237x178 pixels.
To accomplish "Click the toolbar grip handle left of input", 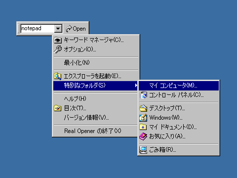I will pos(19,29).
